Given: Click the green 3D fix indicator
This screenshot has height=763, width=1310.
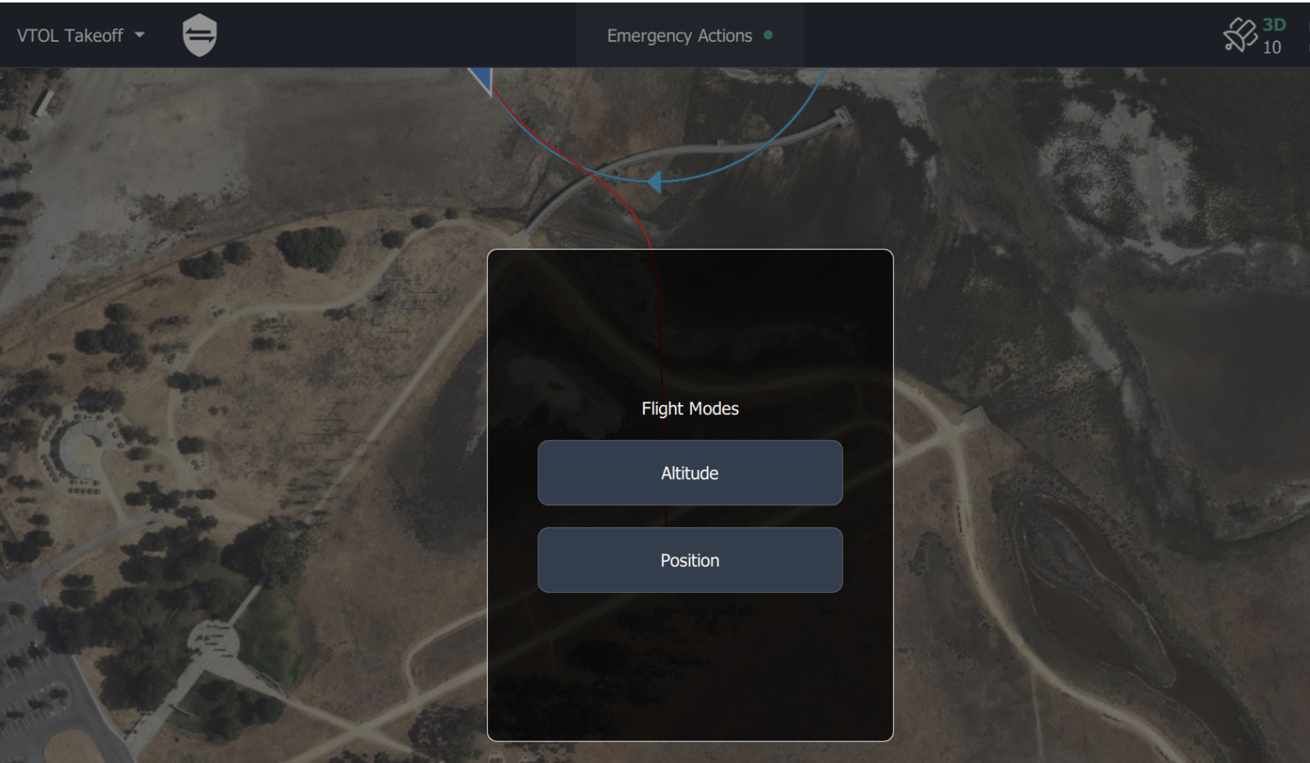Looking at the screenshot, I should coord(1274,25).
